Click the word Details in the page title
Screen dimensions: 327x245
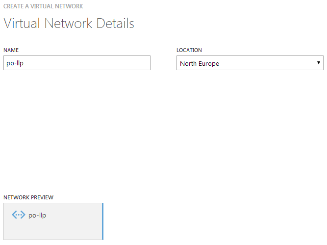coord(115,23)
